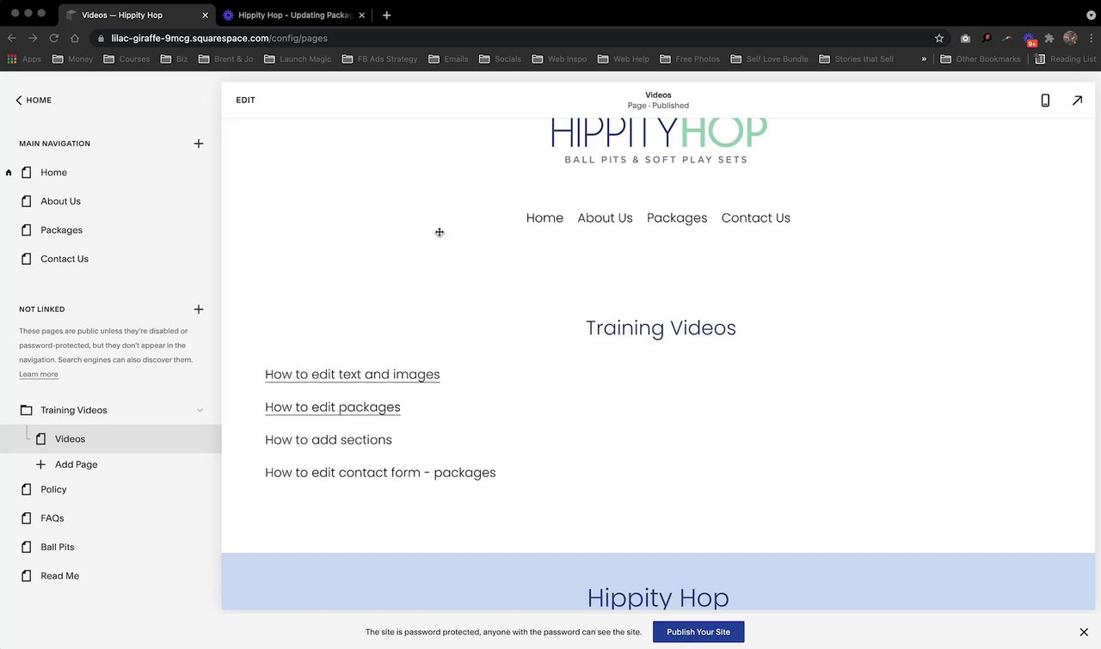
Task: Open the FAQs page
Action: (x=52, y=518)
